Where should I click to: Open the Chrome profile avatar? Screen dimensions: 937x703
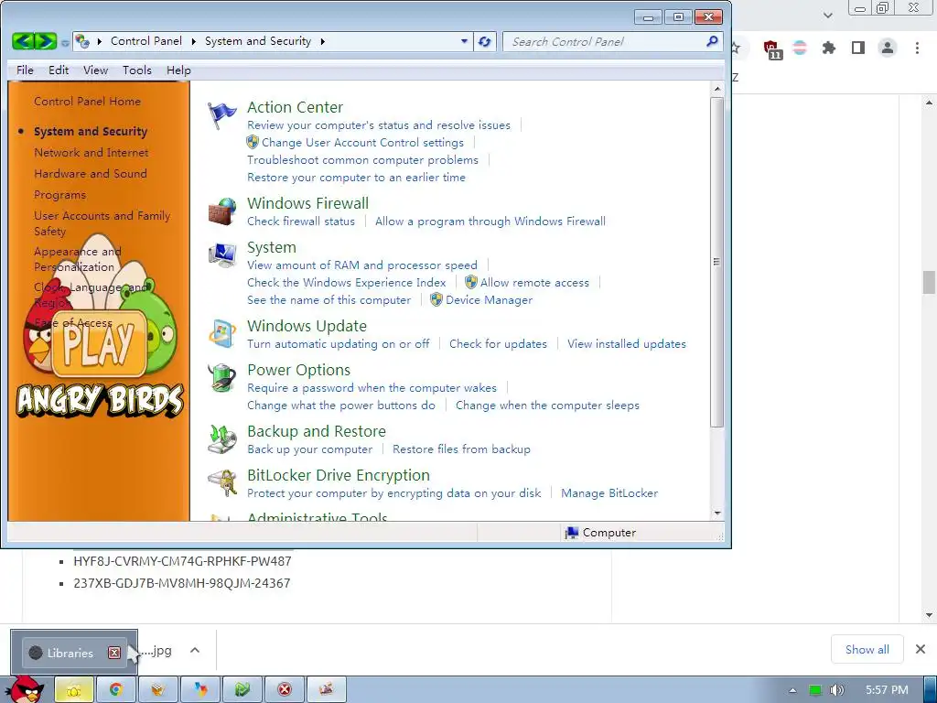(888, 48)
